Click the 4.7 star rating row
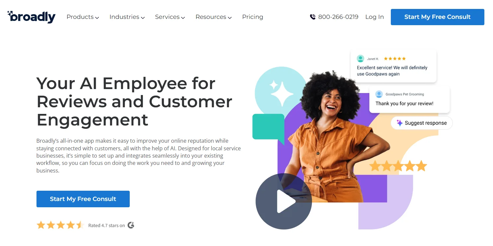Image resolution: width=493 pixels, height=246 pixels. coord(86,225)
